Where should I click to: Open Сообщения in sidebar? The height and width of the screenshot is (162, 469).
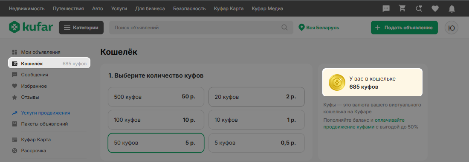click(x=35, y=75)
